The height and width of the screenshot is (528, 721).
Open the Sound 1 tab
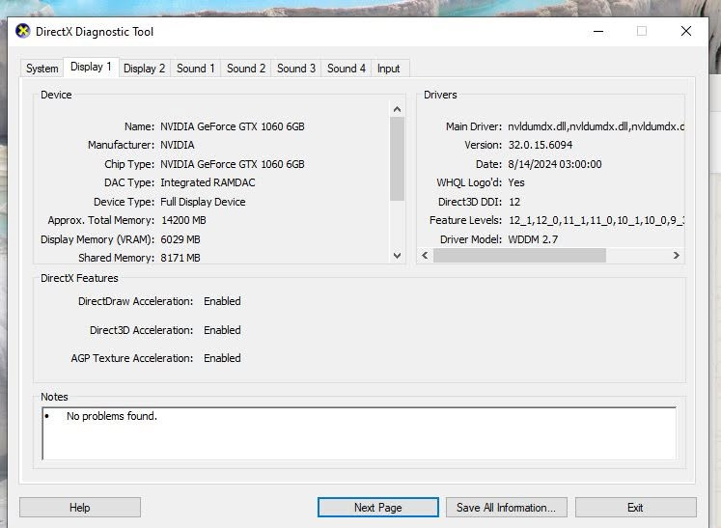(x=195, y=69)
